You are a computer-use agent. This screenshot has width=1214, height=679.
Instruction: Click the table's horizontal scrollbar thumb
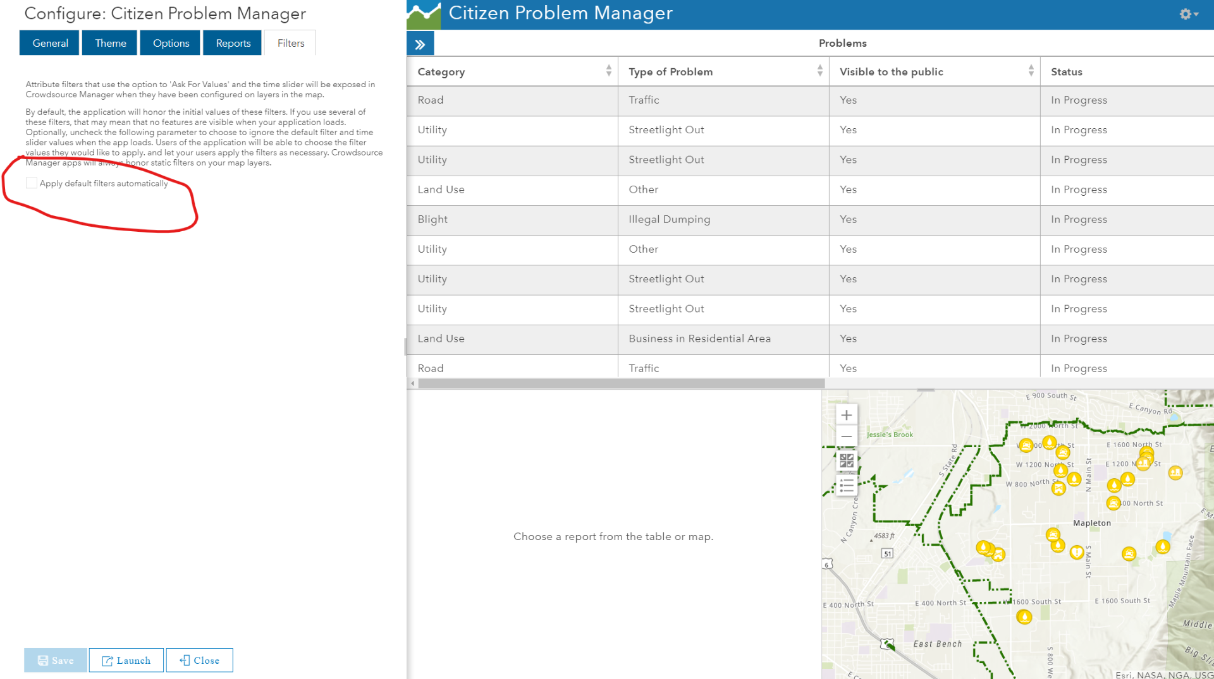click(x=622, y=383)
